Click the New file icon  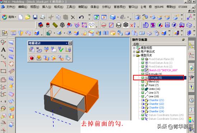click(x=20, y=17)
